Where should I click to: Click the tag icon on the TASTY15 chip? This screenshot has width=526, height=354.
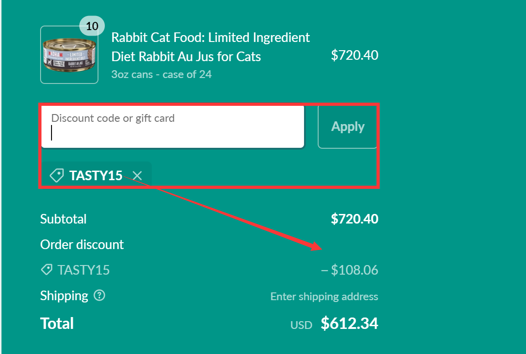click(x=57, y=175)
